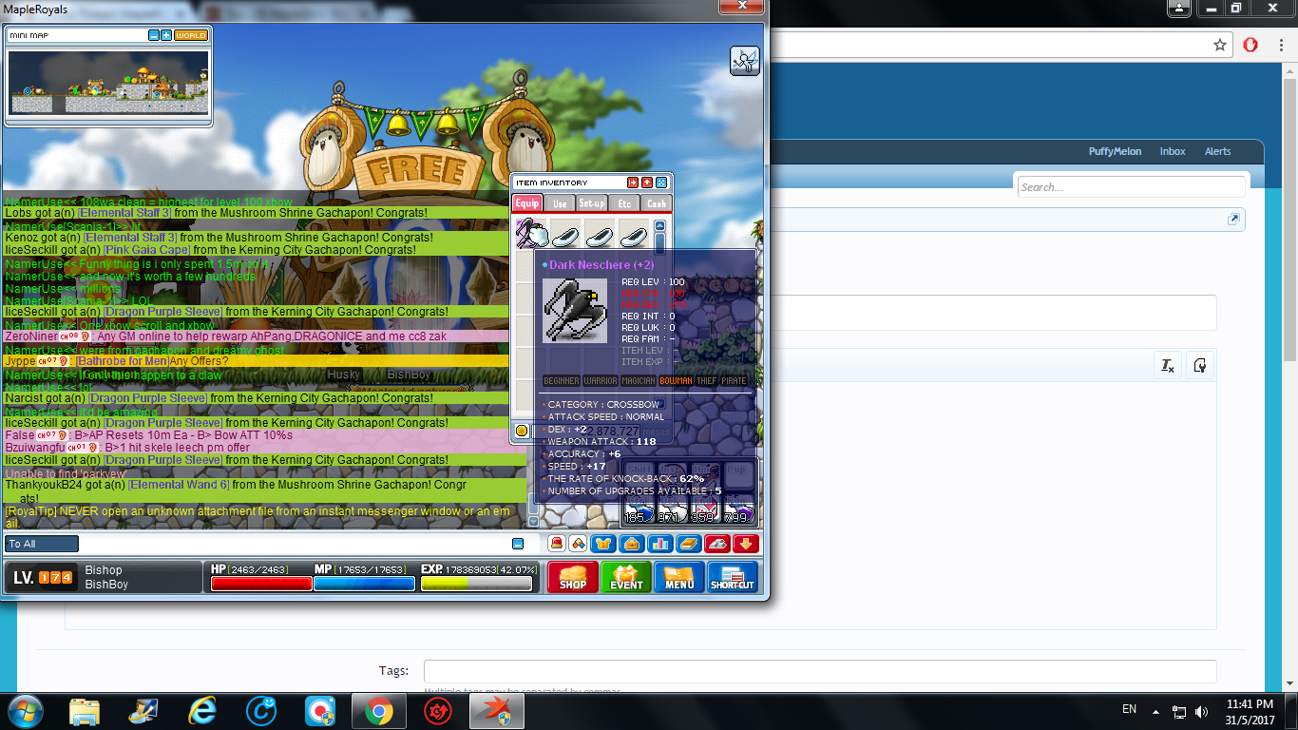This screenshot has width=1298, height=730.
Task: Open the WORLD map from the mini map
Action: pos(190,35)
